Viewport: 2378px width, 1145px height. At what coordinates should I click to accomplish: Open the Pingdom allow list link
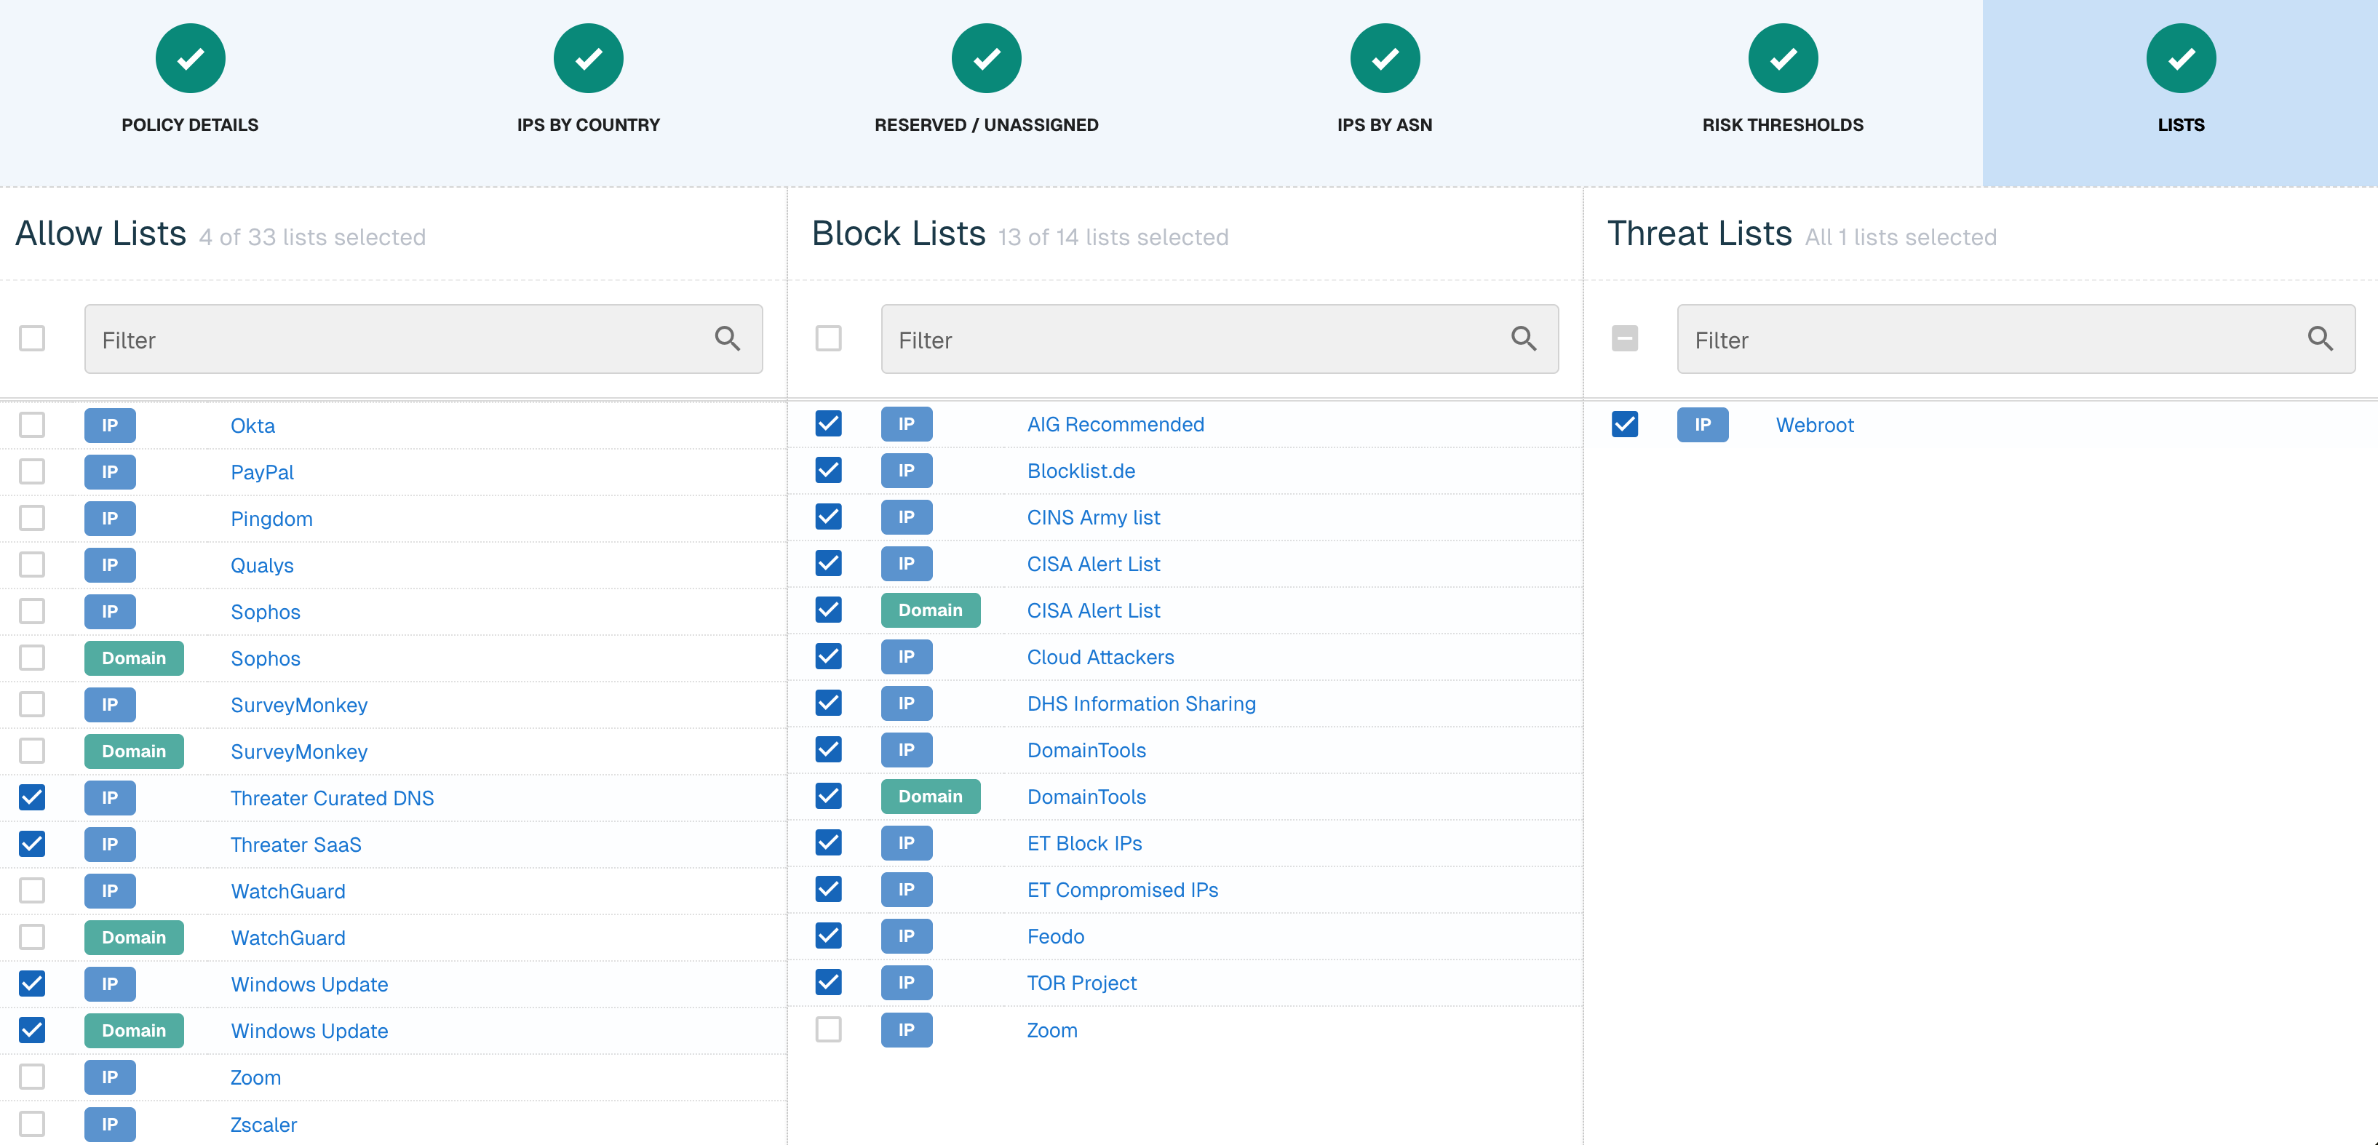271,519
